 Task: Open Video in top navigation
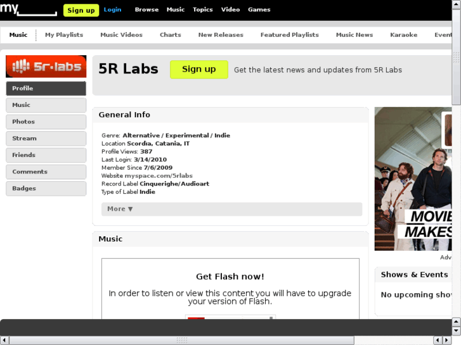(231, 9)
